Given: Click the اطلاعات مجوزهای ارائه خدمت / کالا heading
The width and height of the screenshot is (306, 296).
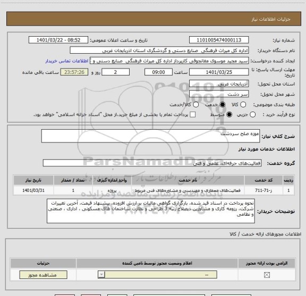Looking at the screenshot, I should coord(265,234).
